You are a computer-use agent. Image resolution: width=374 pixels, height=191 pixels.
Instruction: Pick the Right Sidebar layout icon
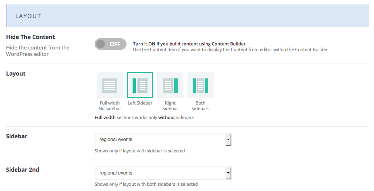click(x=170, y=85)
